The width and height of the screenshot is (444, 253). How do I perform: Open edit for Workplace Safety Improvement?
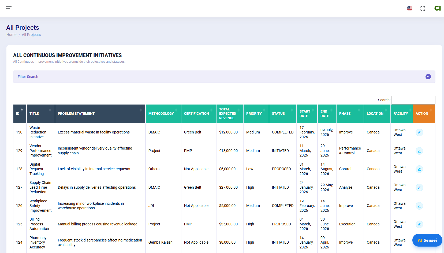click(x=419, y=206)
